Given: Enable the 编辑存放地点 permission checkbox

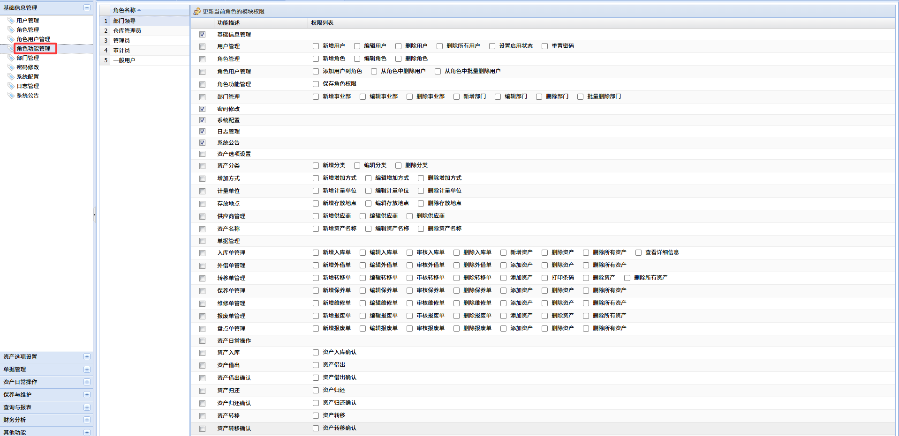Looking at the screenshot, I should (368, 203).
